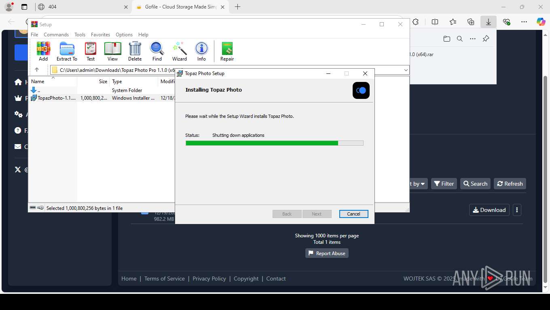Open Tools menu in WinRAR
This screenshot has height=310, width=550.
click(x=80, y=35)
